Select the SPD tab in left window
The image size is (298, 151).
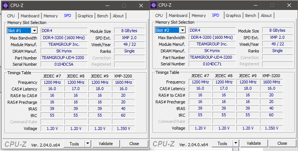coord(68,16)
